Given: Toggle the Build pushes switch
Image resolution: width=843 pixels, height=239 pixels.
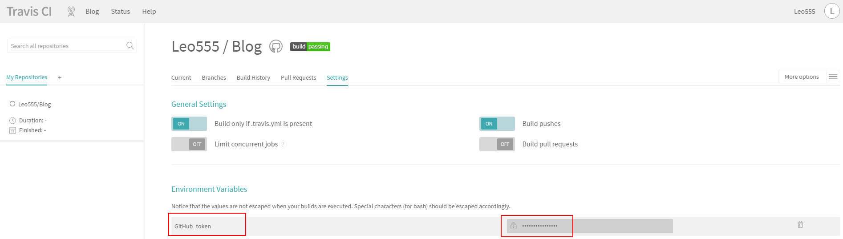Looking at the screenshot, I should (x=497, y=124).
